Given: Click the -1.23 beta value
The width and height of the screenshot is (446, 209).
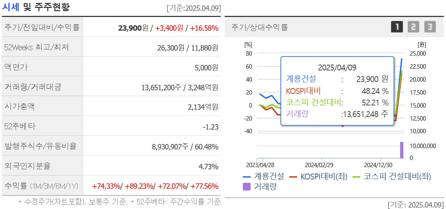Looking at the screenshot, I should [x=211, y=127].
